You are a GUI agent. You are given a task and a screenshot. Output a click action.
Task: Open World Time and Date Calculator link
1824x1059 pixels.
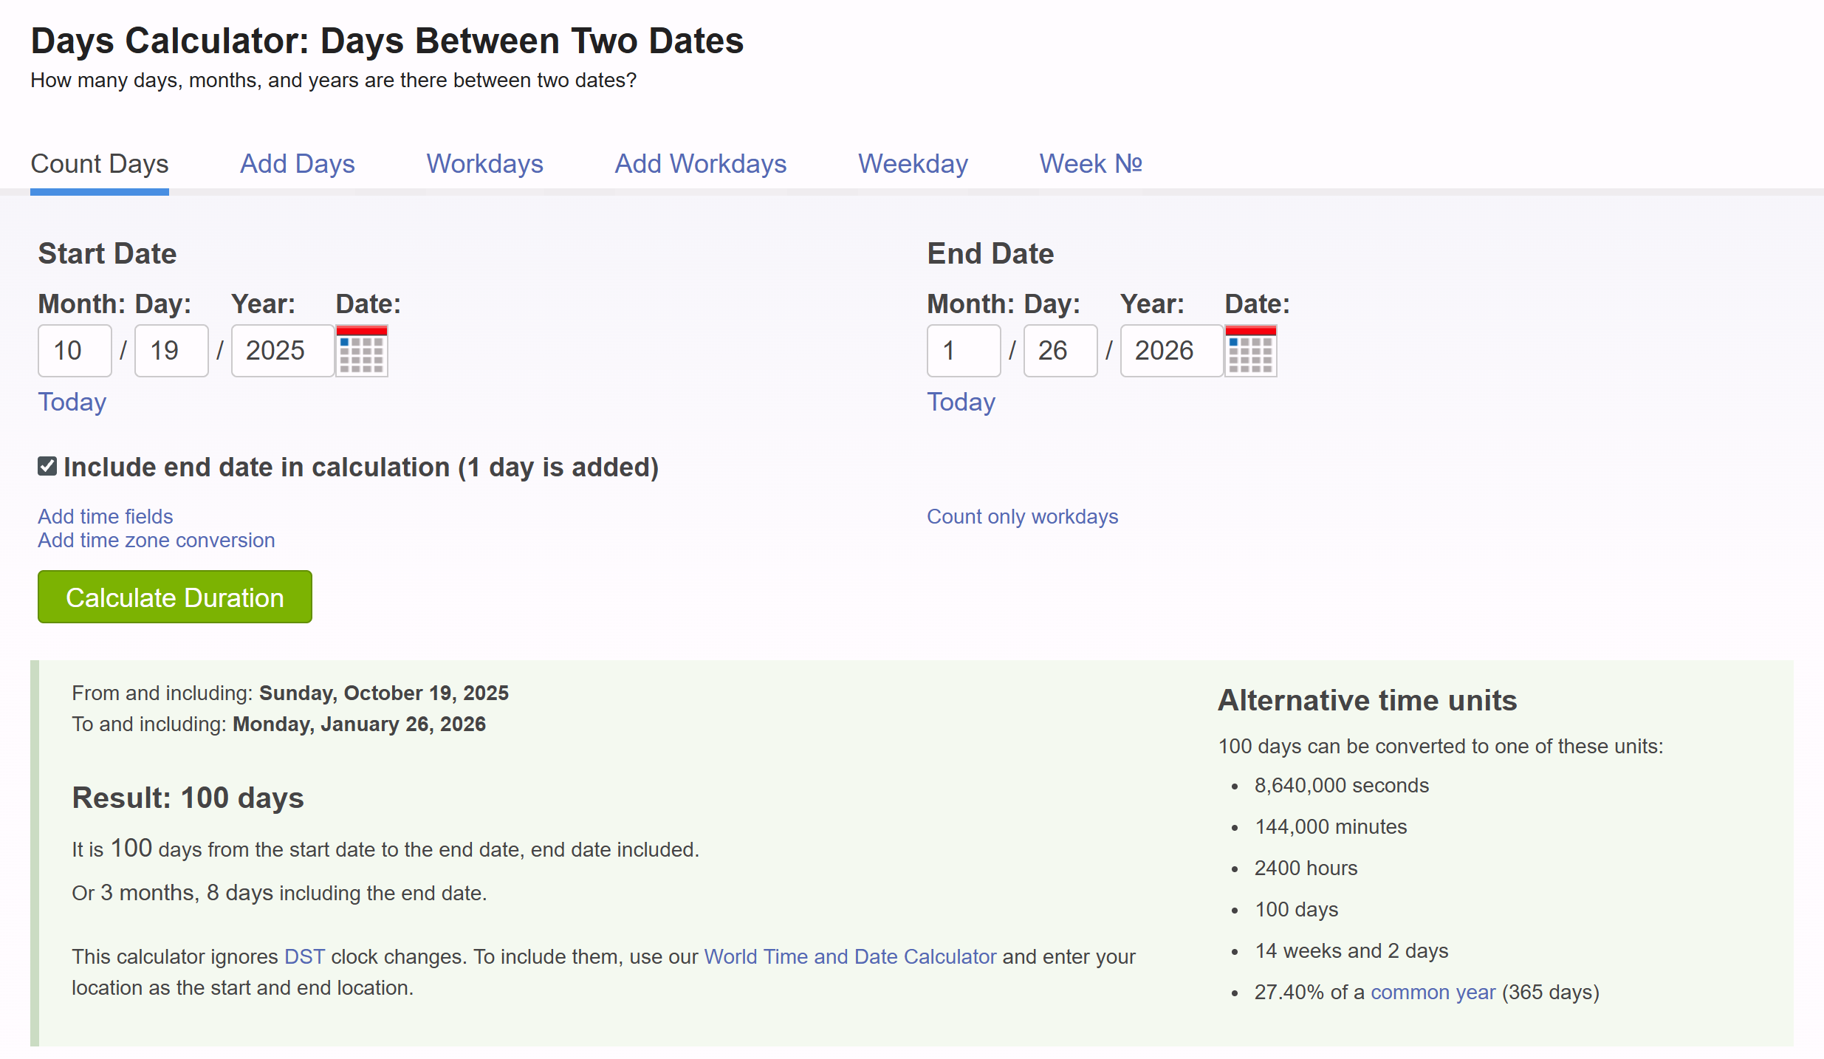pos(850,956)
